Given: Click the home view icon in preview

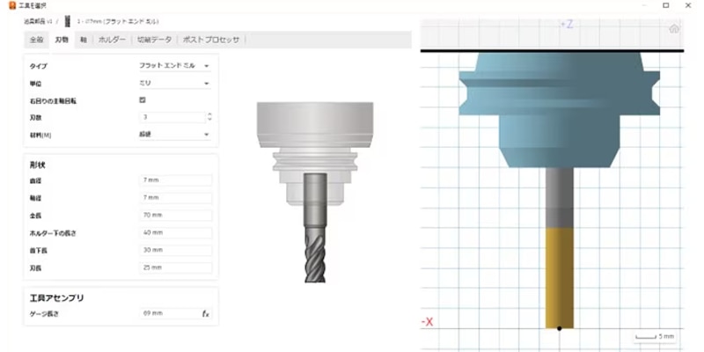Looking at the screenshot, I should click(x=674, y=29).
